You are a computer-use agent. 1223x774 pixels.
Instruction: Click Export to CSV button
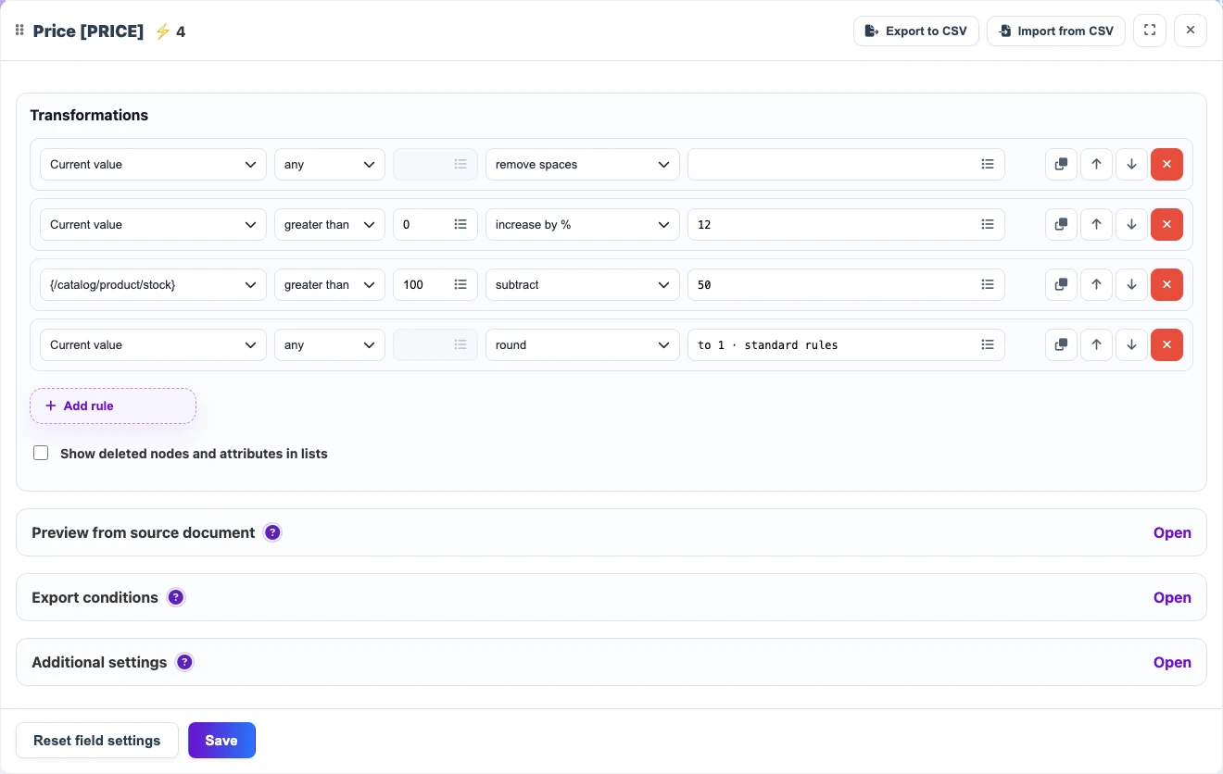point(915,31)
